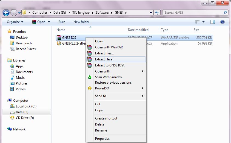Sort by Size column header

196,30
